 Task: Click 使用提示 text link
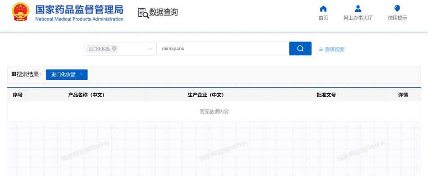click(397, 18)
